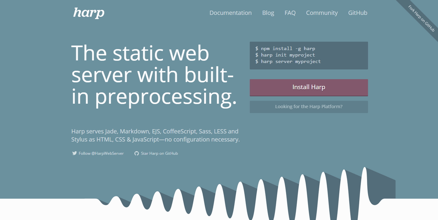Viewport: 438px width, 220px height.
Task: Open the FAQ menu item
Action: (290, 13)
